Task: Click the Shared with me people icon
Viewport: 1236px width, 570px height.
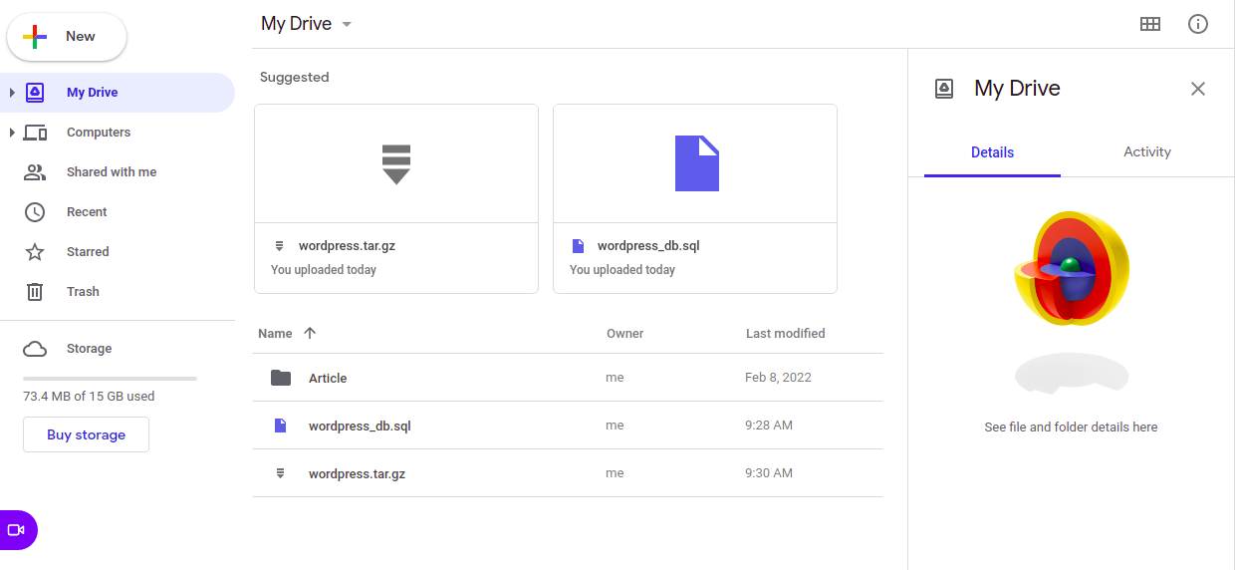Action: 35,172
